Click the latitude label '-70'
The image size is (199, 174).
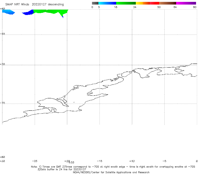[2, 64]
